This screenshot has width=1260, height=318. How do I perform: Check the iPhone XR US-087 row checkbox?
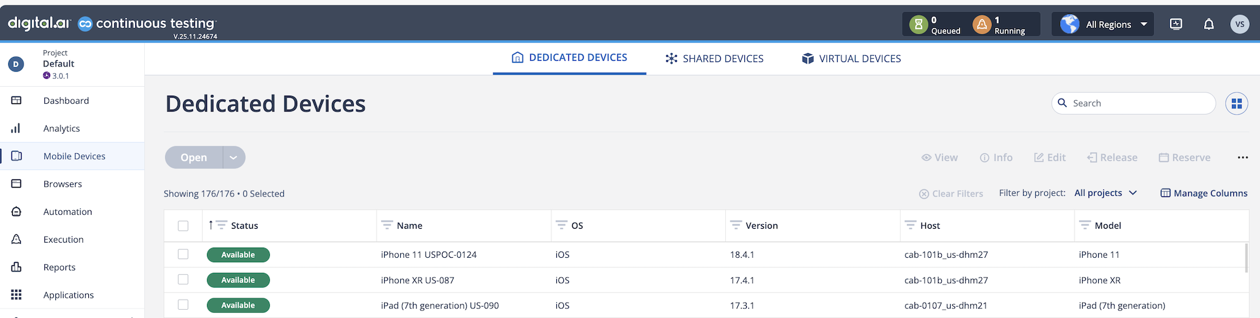pos(183,279)
